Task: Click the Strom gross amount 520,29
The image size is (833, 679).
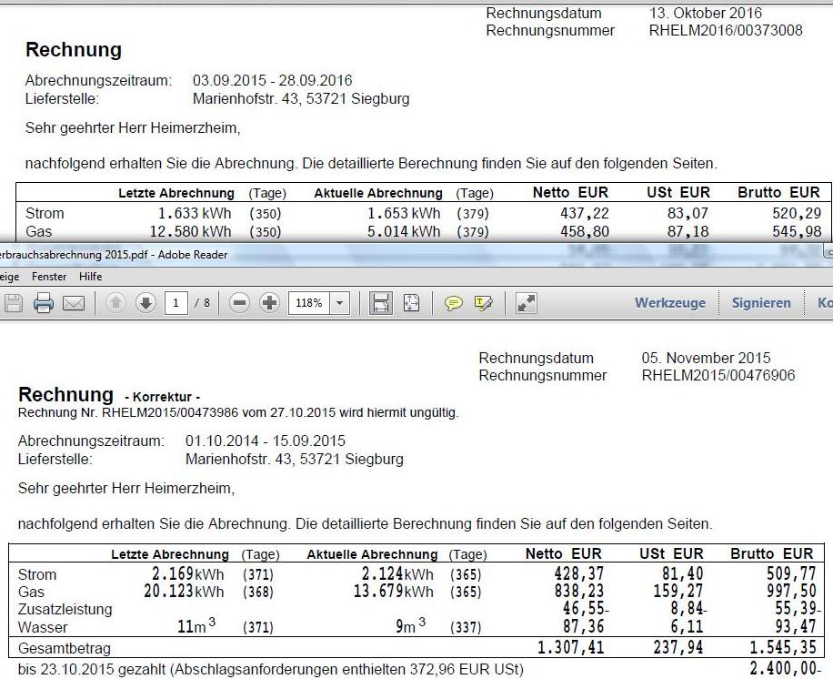Action: pos(797,213)
